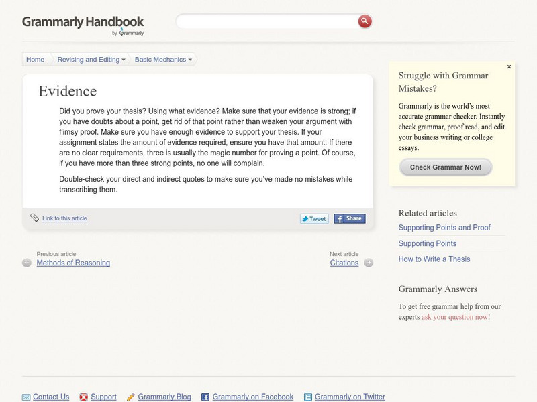The image size is (537, 402).
Task: Click the Check Grammar Now! button
Action: pos(446,167)
